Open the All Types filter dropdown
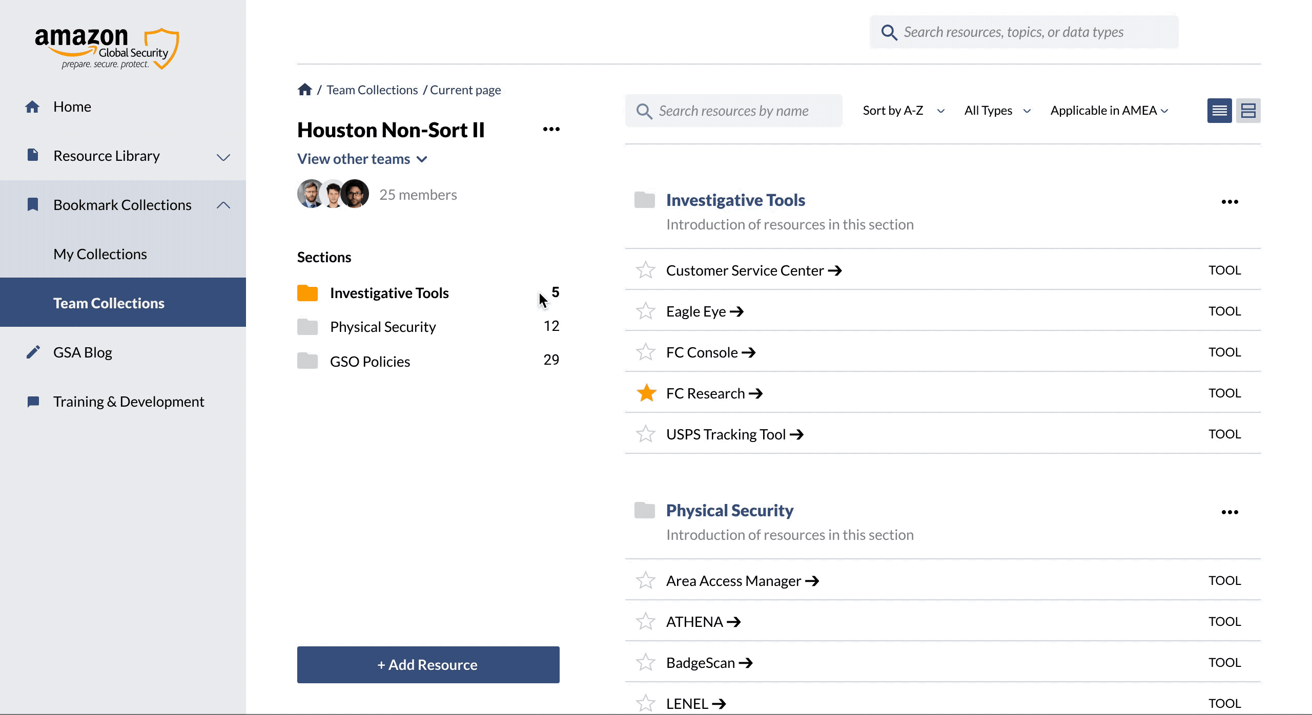Screen dimensions: 1312x715 tap(997, 111)
